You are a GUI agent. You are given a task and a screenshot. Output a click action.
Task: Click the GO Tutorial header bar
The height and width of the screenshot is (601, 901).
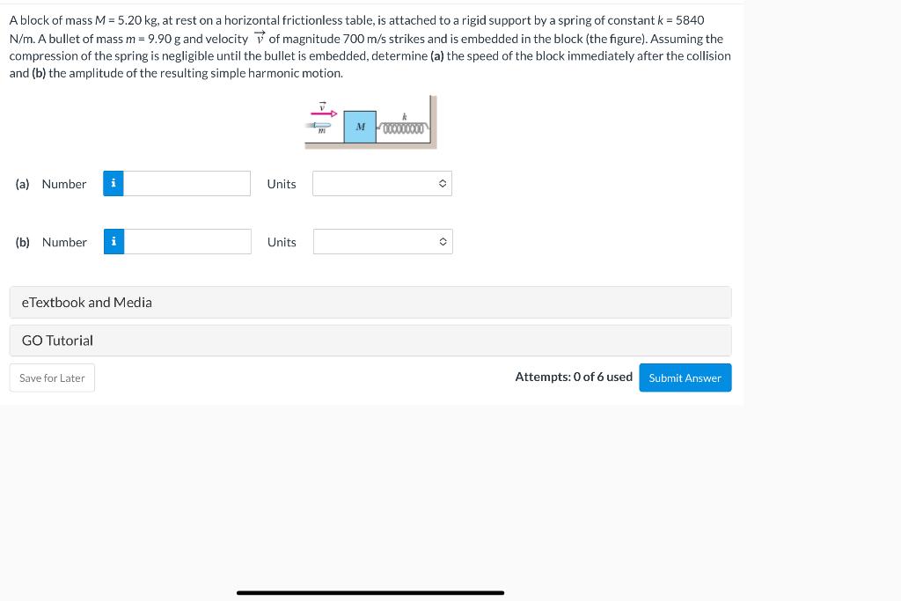[x=370, y=341]
